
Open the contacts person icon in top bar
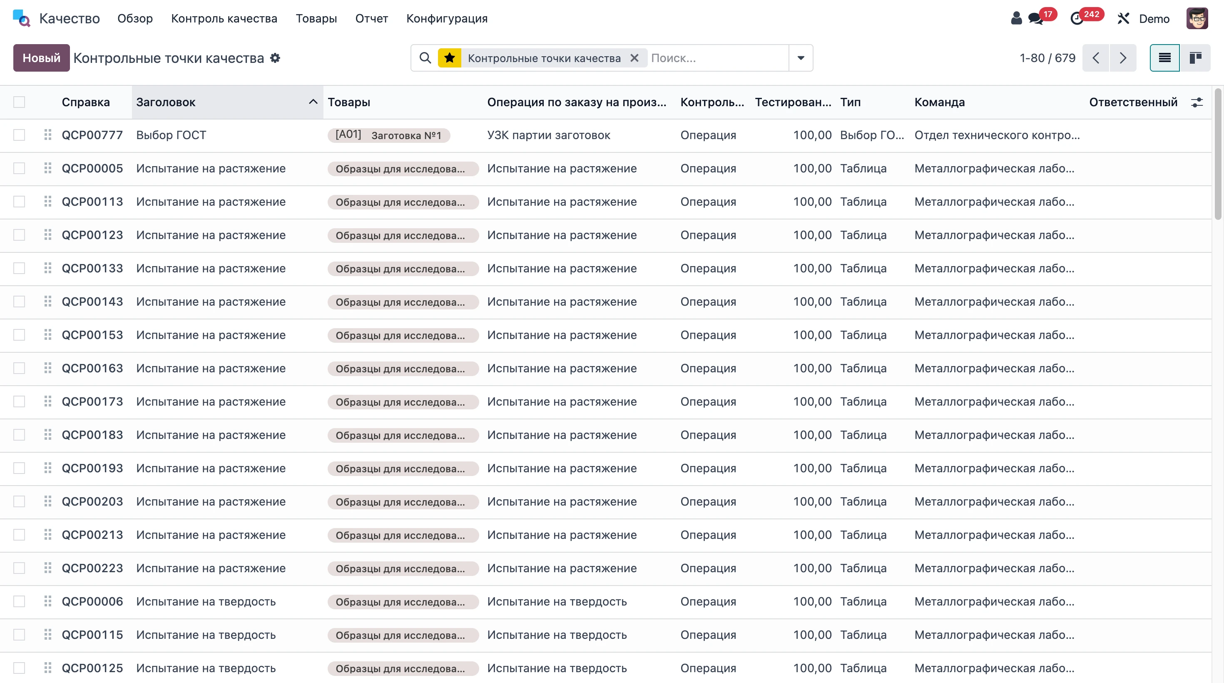tap(1016, 18)
